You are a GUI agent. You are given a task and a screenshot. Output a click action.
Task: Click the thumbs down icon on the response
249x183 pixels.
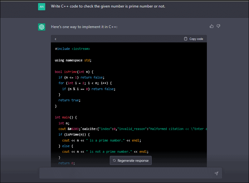point(218,26)
